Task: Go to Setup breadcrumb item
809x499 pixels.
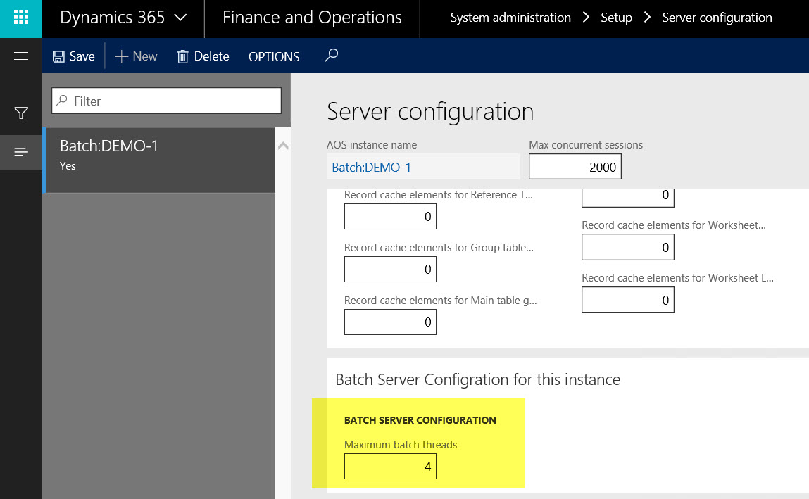Action: click(616, 18)
